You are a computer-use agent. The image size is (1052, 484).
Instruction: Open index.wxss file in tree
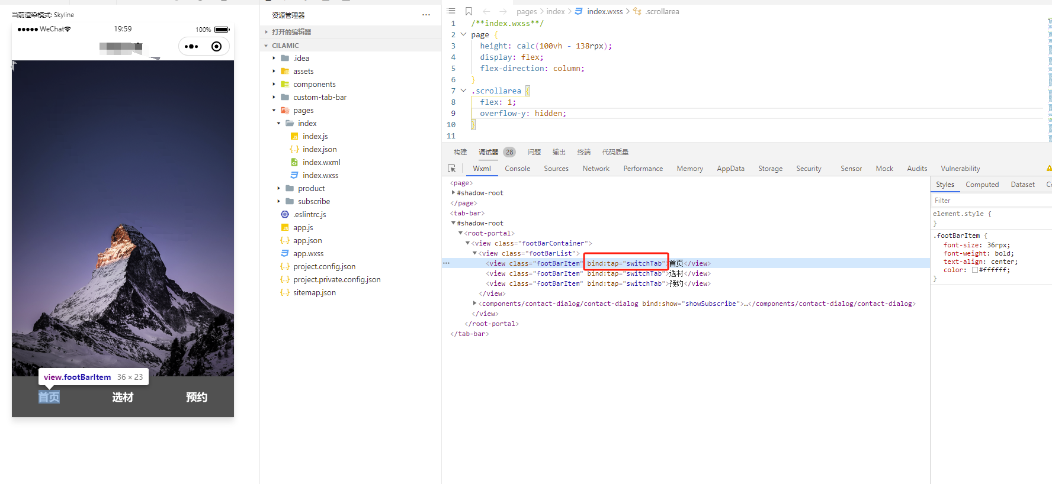coord(320,175)
